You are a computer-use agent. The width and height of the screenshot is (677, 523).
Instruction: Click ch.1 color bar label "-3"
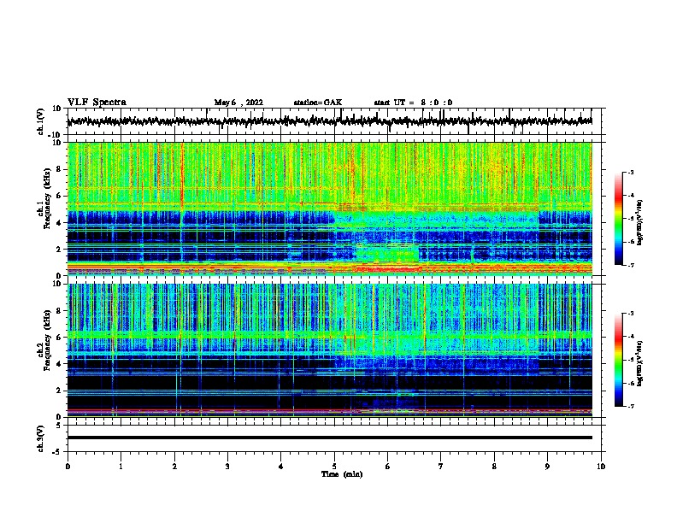[x=631, y=173]
